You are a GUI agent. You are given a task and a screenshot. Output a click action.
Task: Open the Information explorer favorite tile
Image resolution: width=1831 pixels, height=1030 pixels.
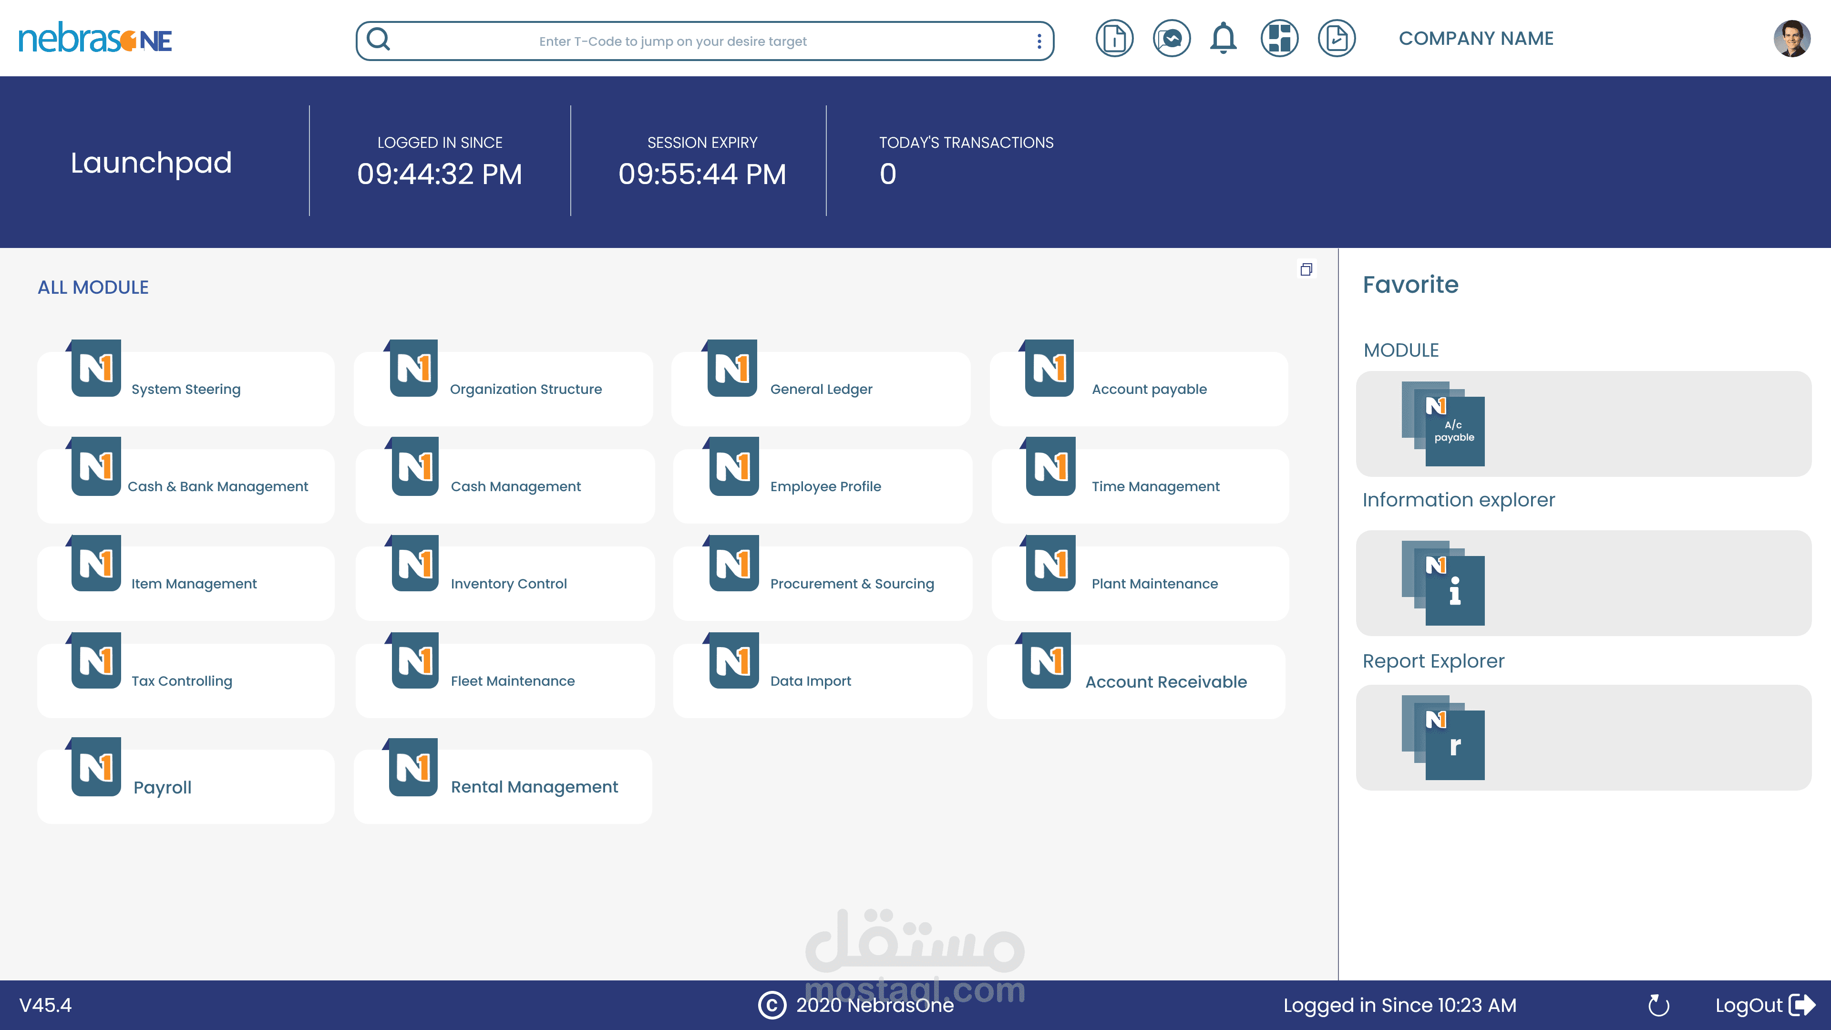click(x=1443, y=583)
